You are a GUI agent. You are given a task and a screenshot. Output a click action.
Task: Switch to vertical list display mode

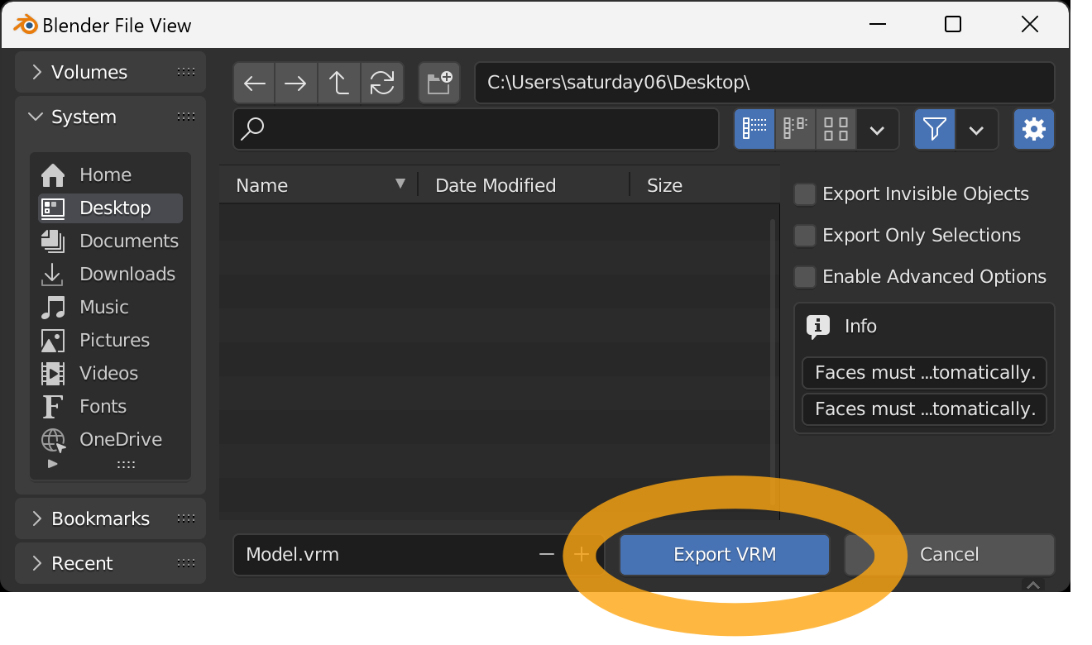click(x=754, y=129)
